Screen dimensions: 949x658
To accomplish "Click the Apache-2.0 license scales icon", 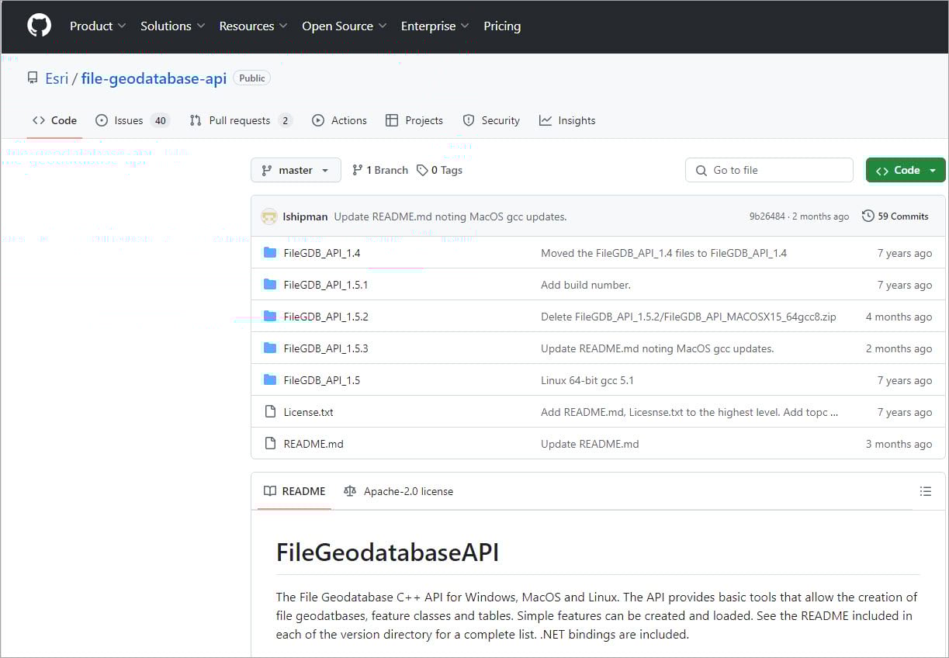I will click(349, 491).
